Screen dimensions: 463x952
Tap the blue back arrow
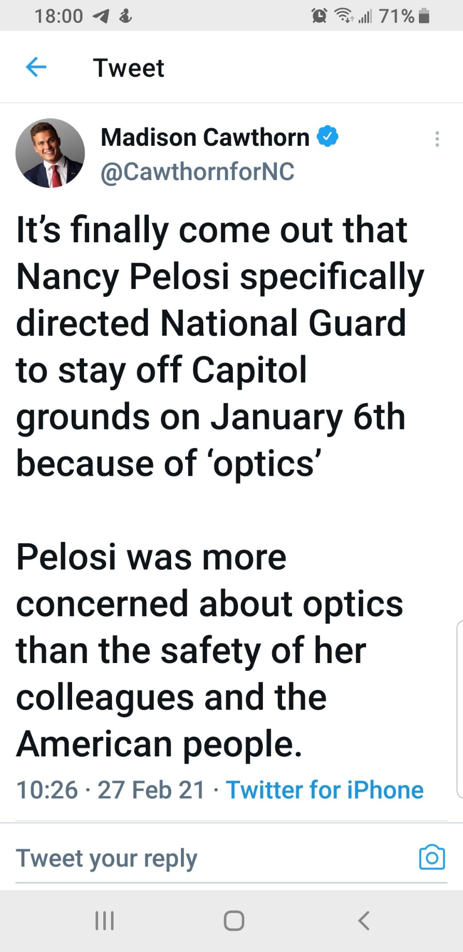click(36, 67)
